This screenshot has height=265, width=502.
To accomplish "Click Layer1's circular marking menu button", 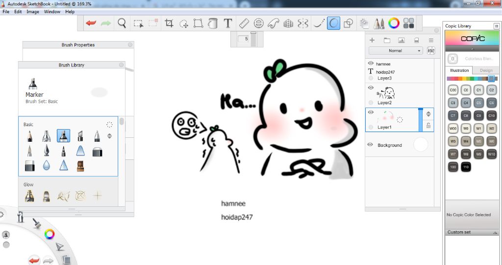I will 371,127.
